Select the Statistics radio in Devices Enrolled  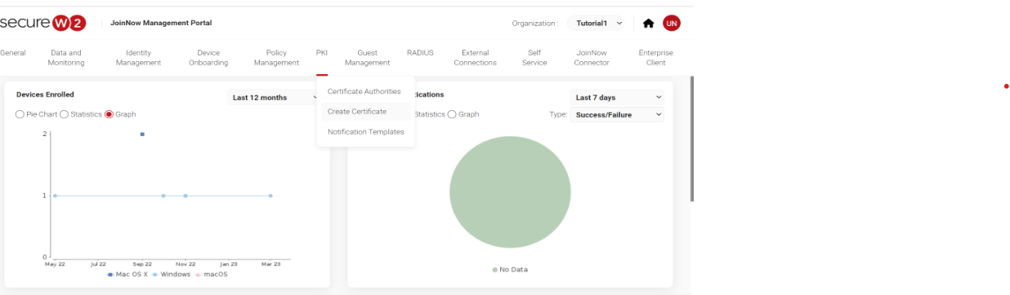tap(65, 115)
